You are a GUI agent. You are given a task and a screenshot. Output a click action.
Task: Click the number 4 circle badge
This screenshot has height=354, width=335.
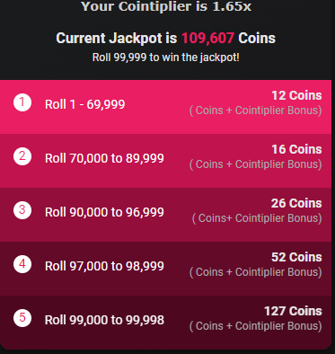point(22,264)
